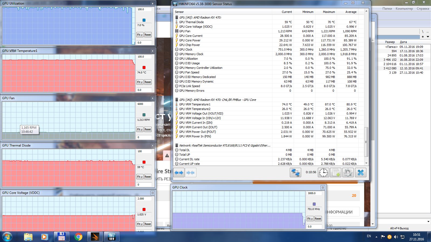The image size is (431, 242).
Task: Switch to HWiNFO taskbar icon
Action: [x=112, y=237]
